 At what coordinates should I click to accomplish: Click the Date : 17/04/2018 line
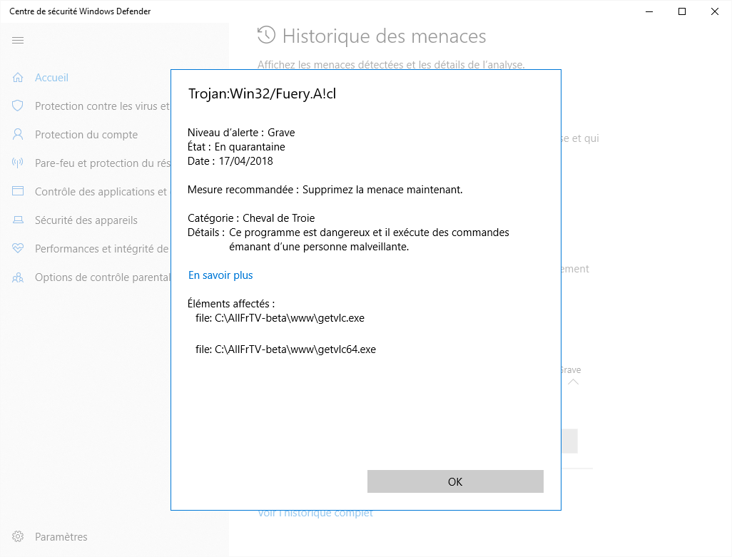(230, 161)
